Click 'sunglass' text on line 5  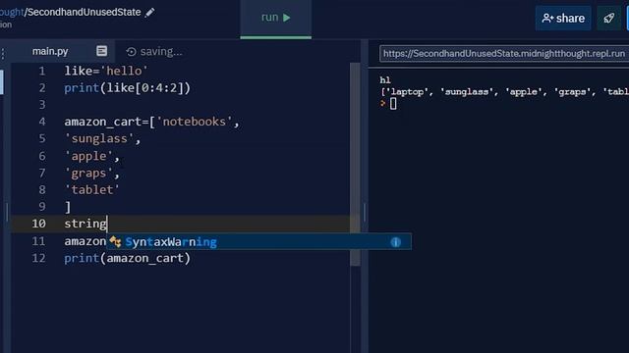[x=99, y=139]
